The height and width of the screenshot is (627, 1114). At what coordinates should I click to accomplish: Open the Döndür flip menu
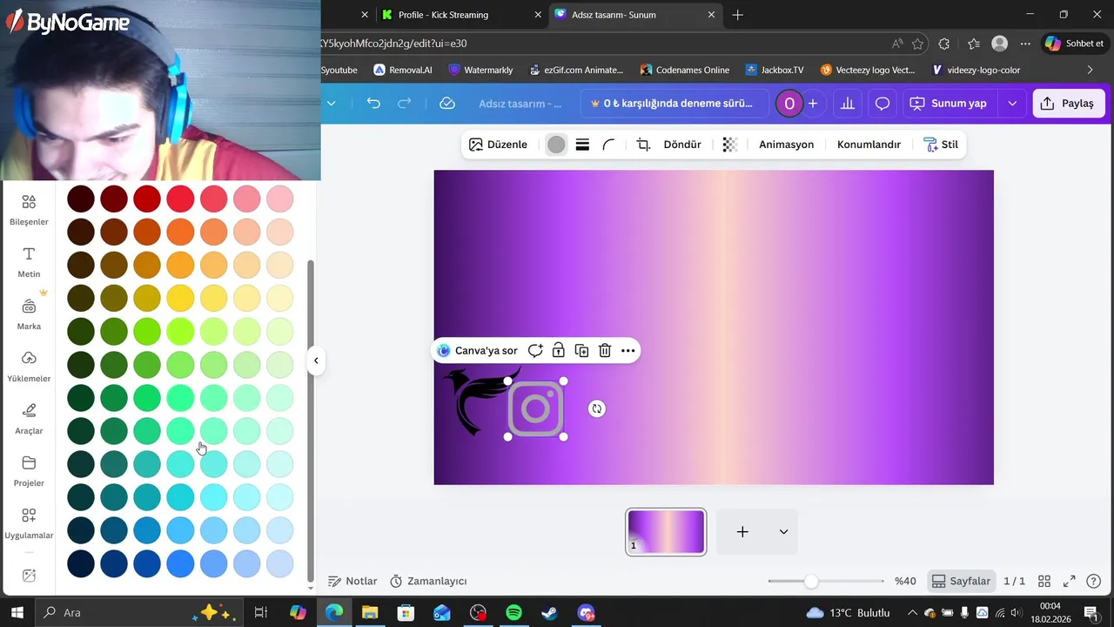(x=682, y=145)
